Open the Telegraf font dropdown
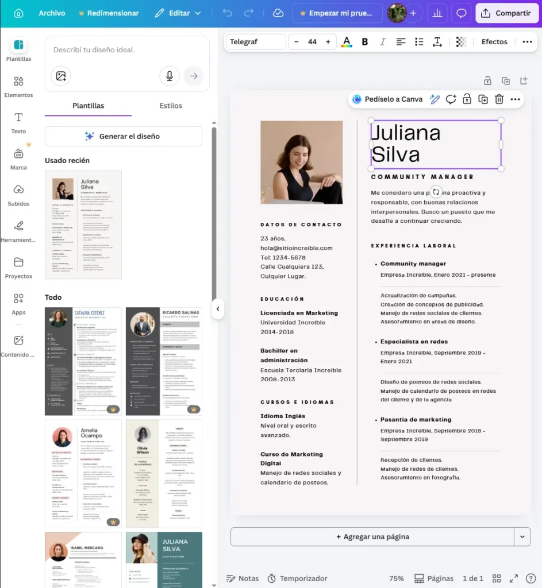The image size is (542, 588). [x=256, y=42]
